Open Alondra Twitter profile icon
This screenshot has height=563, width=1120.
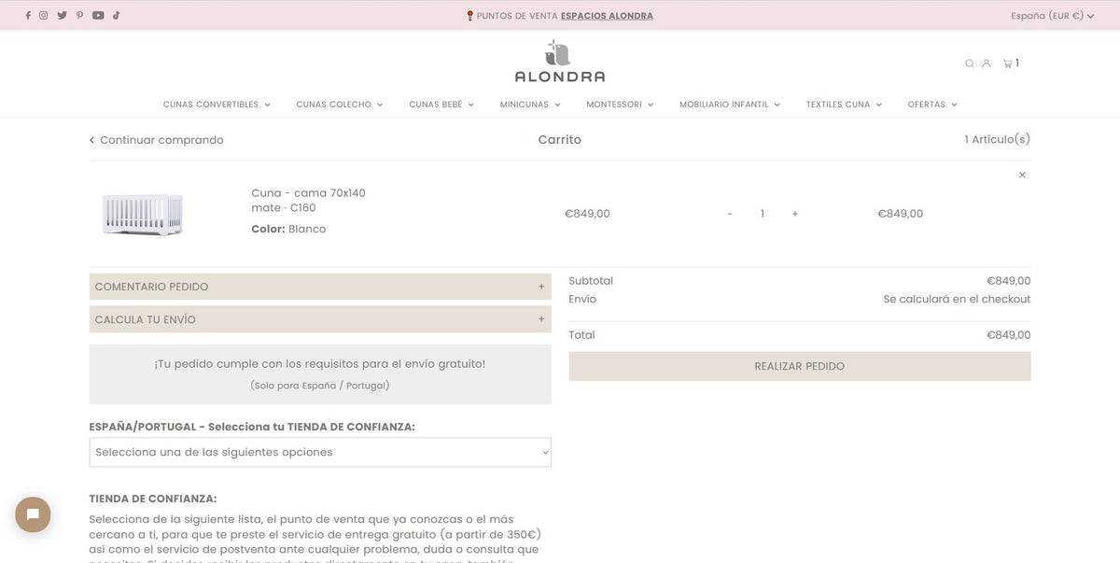(62, 15)
